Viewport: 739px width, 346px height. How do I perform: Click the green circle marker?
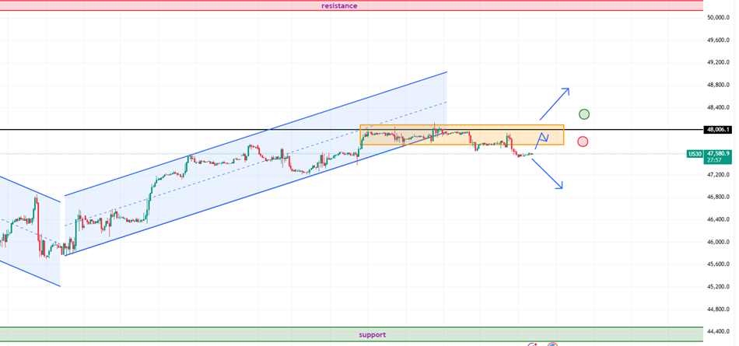[584, 114]
